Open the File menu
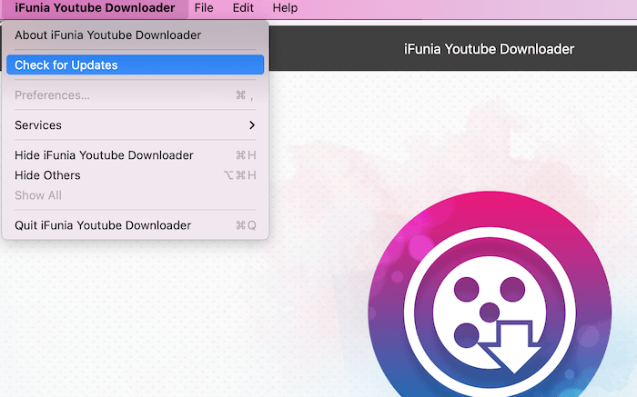 pyautogui.click(x=204, y=8)
